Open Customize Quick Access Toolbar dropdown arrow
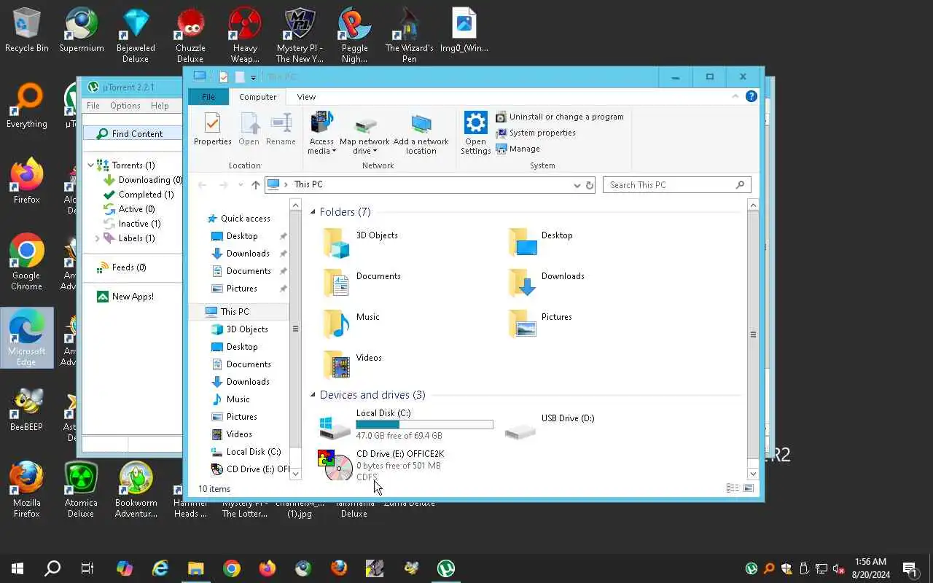Screen dimensions: 933x583 point(254,77)
